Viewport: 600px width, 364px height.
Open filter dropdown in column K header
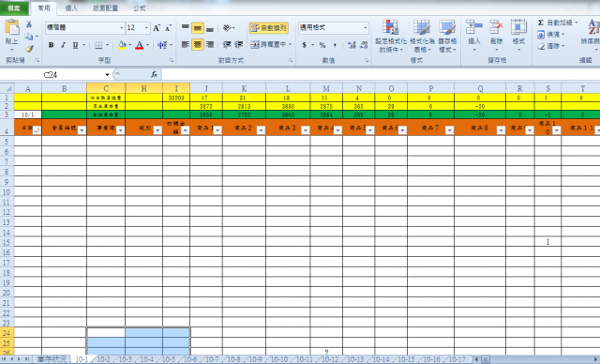click(x=261, y=130)
